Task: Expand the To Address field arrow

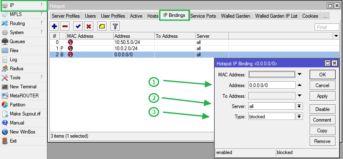Action: 299,96
